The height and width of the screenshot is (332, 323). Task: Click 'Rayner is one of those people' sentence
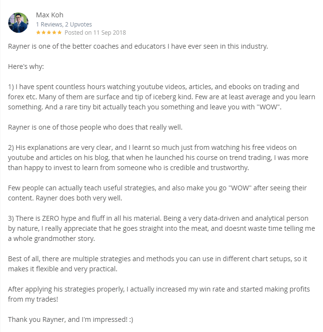[x=95, y=127]
